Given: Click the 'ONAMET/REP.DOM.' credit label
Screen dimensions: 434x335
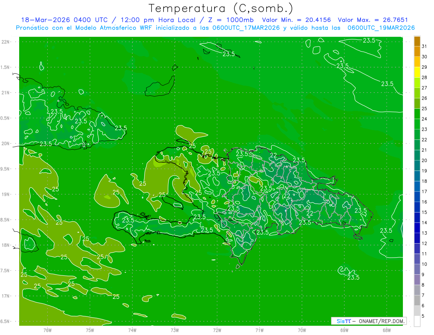Looking at the screenshot, I should point(382,321).
